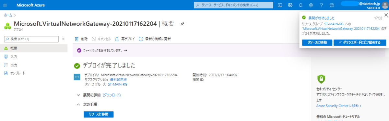Click the 無料の Microsoft チュートリアル heading
The image size is (389, 121).
coord(338,116)
